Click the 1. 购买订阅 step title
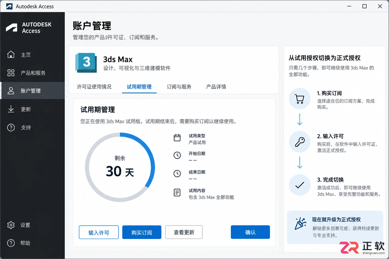 (330, 93)
